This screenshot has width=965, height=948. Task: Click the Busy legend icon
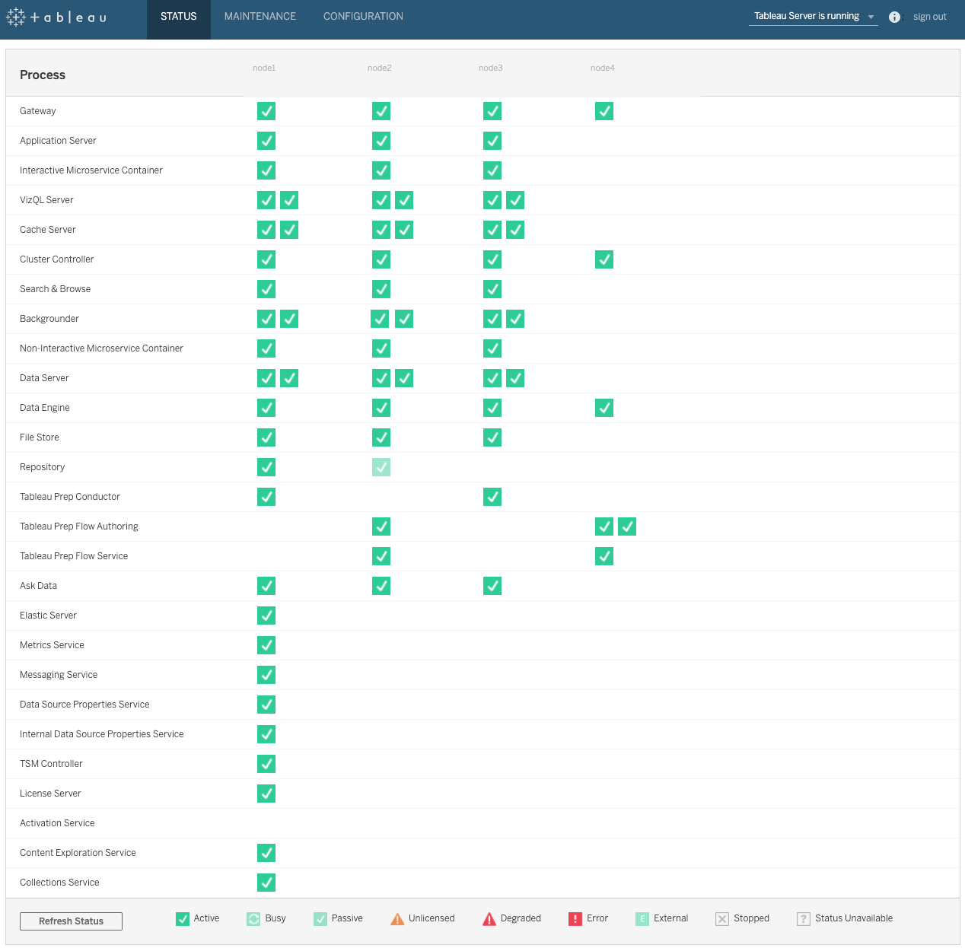point(253,919)
